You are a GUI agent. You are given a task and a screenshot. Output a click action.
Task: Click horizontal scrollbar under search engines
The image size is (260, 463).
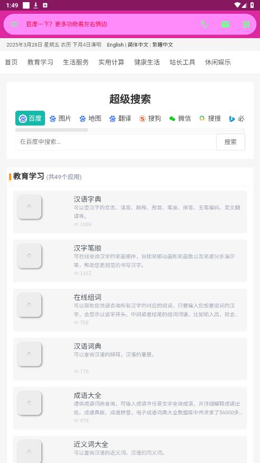[x=130, y=130]
